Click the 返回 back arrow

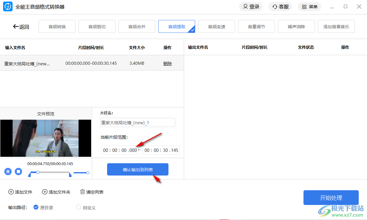coord(16,26)
